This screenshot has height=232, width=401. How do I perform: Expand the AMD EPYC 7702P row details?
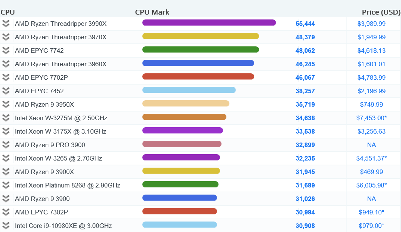(6, 77)
